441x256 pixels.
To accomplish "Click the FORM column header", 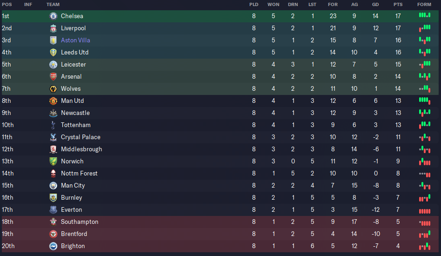I will tap(424, 5).
